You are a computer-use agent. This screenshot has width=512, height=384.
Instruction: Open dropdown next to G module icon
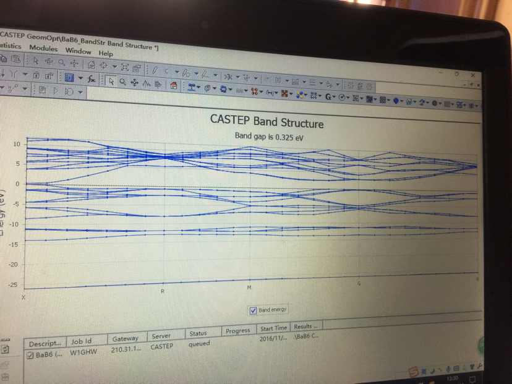335,97
